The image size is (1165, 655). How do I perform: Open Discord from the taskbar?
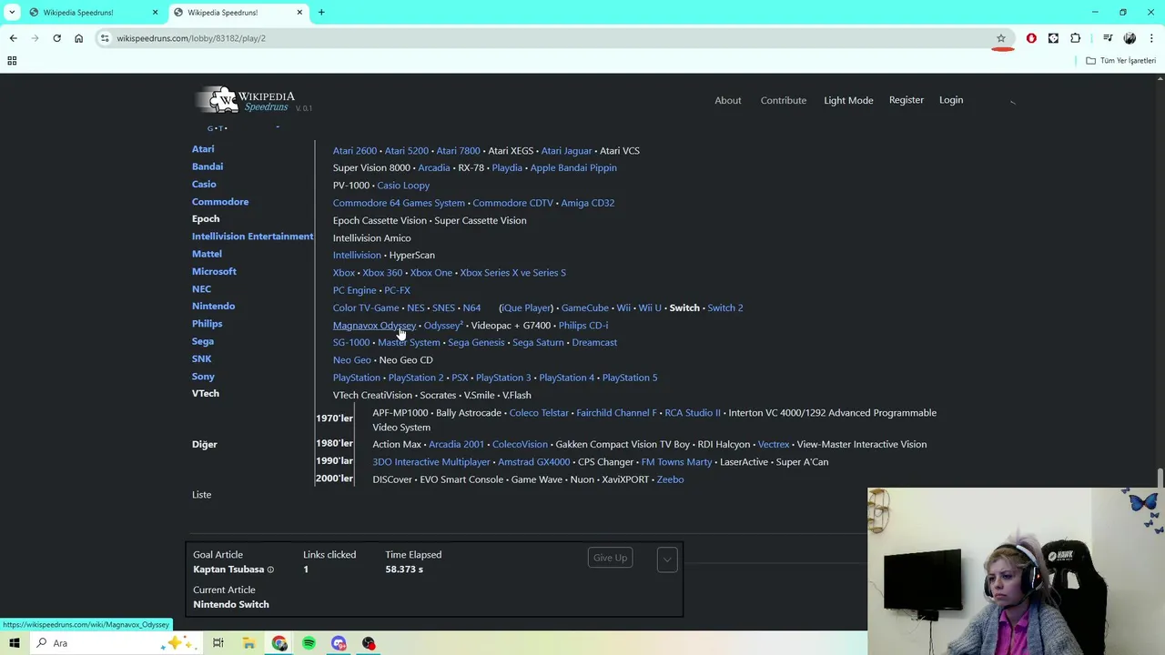(x=339, y=643)
